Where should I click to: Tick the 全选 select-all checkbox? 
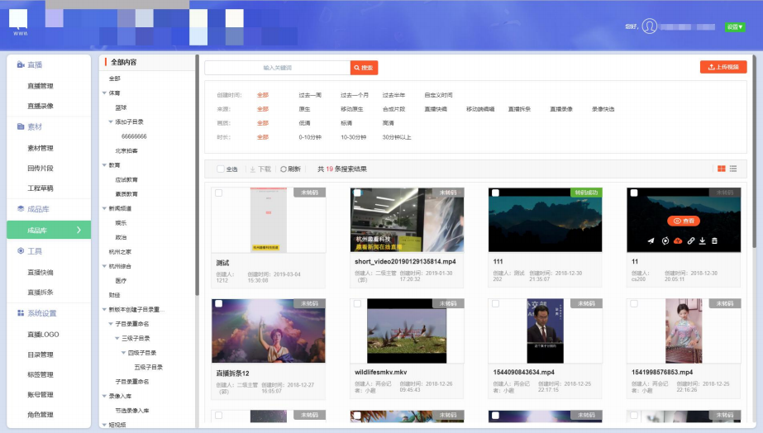point(221,169)
